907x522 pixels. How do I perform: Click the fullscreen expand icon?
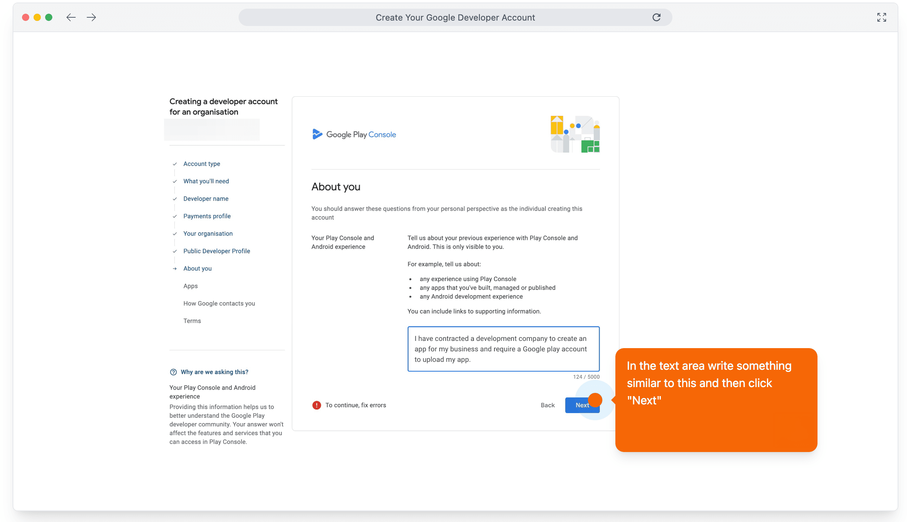pyautogui.click(x=881, y=17)
